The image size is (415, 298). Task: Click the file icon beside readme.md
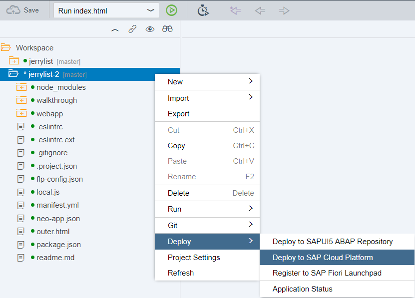coord(20,258)
